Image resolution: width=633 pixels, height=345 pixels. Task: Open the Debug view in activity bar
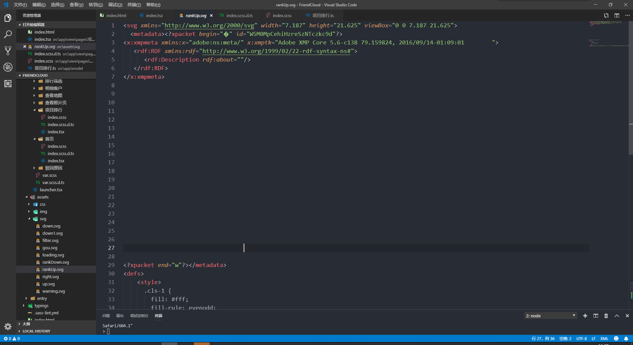click(8, 67)
